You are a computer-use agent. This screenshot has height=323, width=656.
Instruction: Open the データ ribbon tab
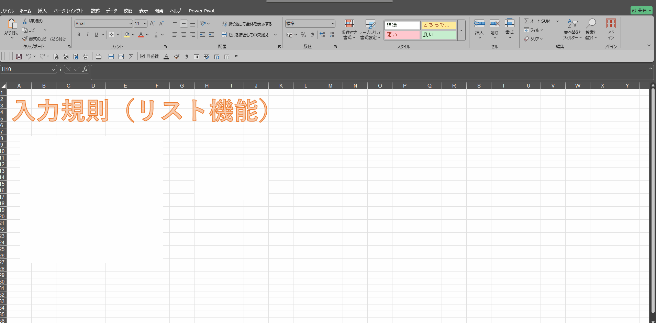coord(111,11)
